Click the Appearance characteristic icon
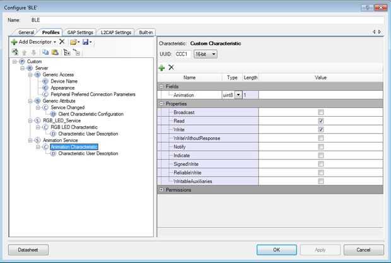391x263 pixels. [45, 88]
